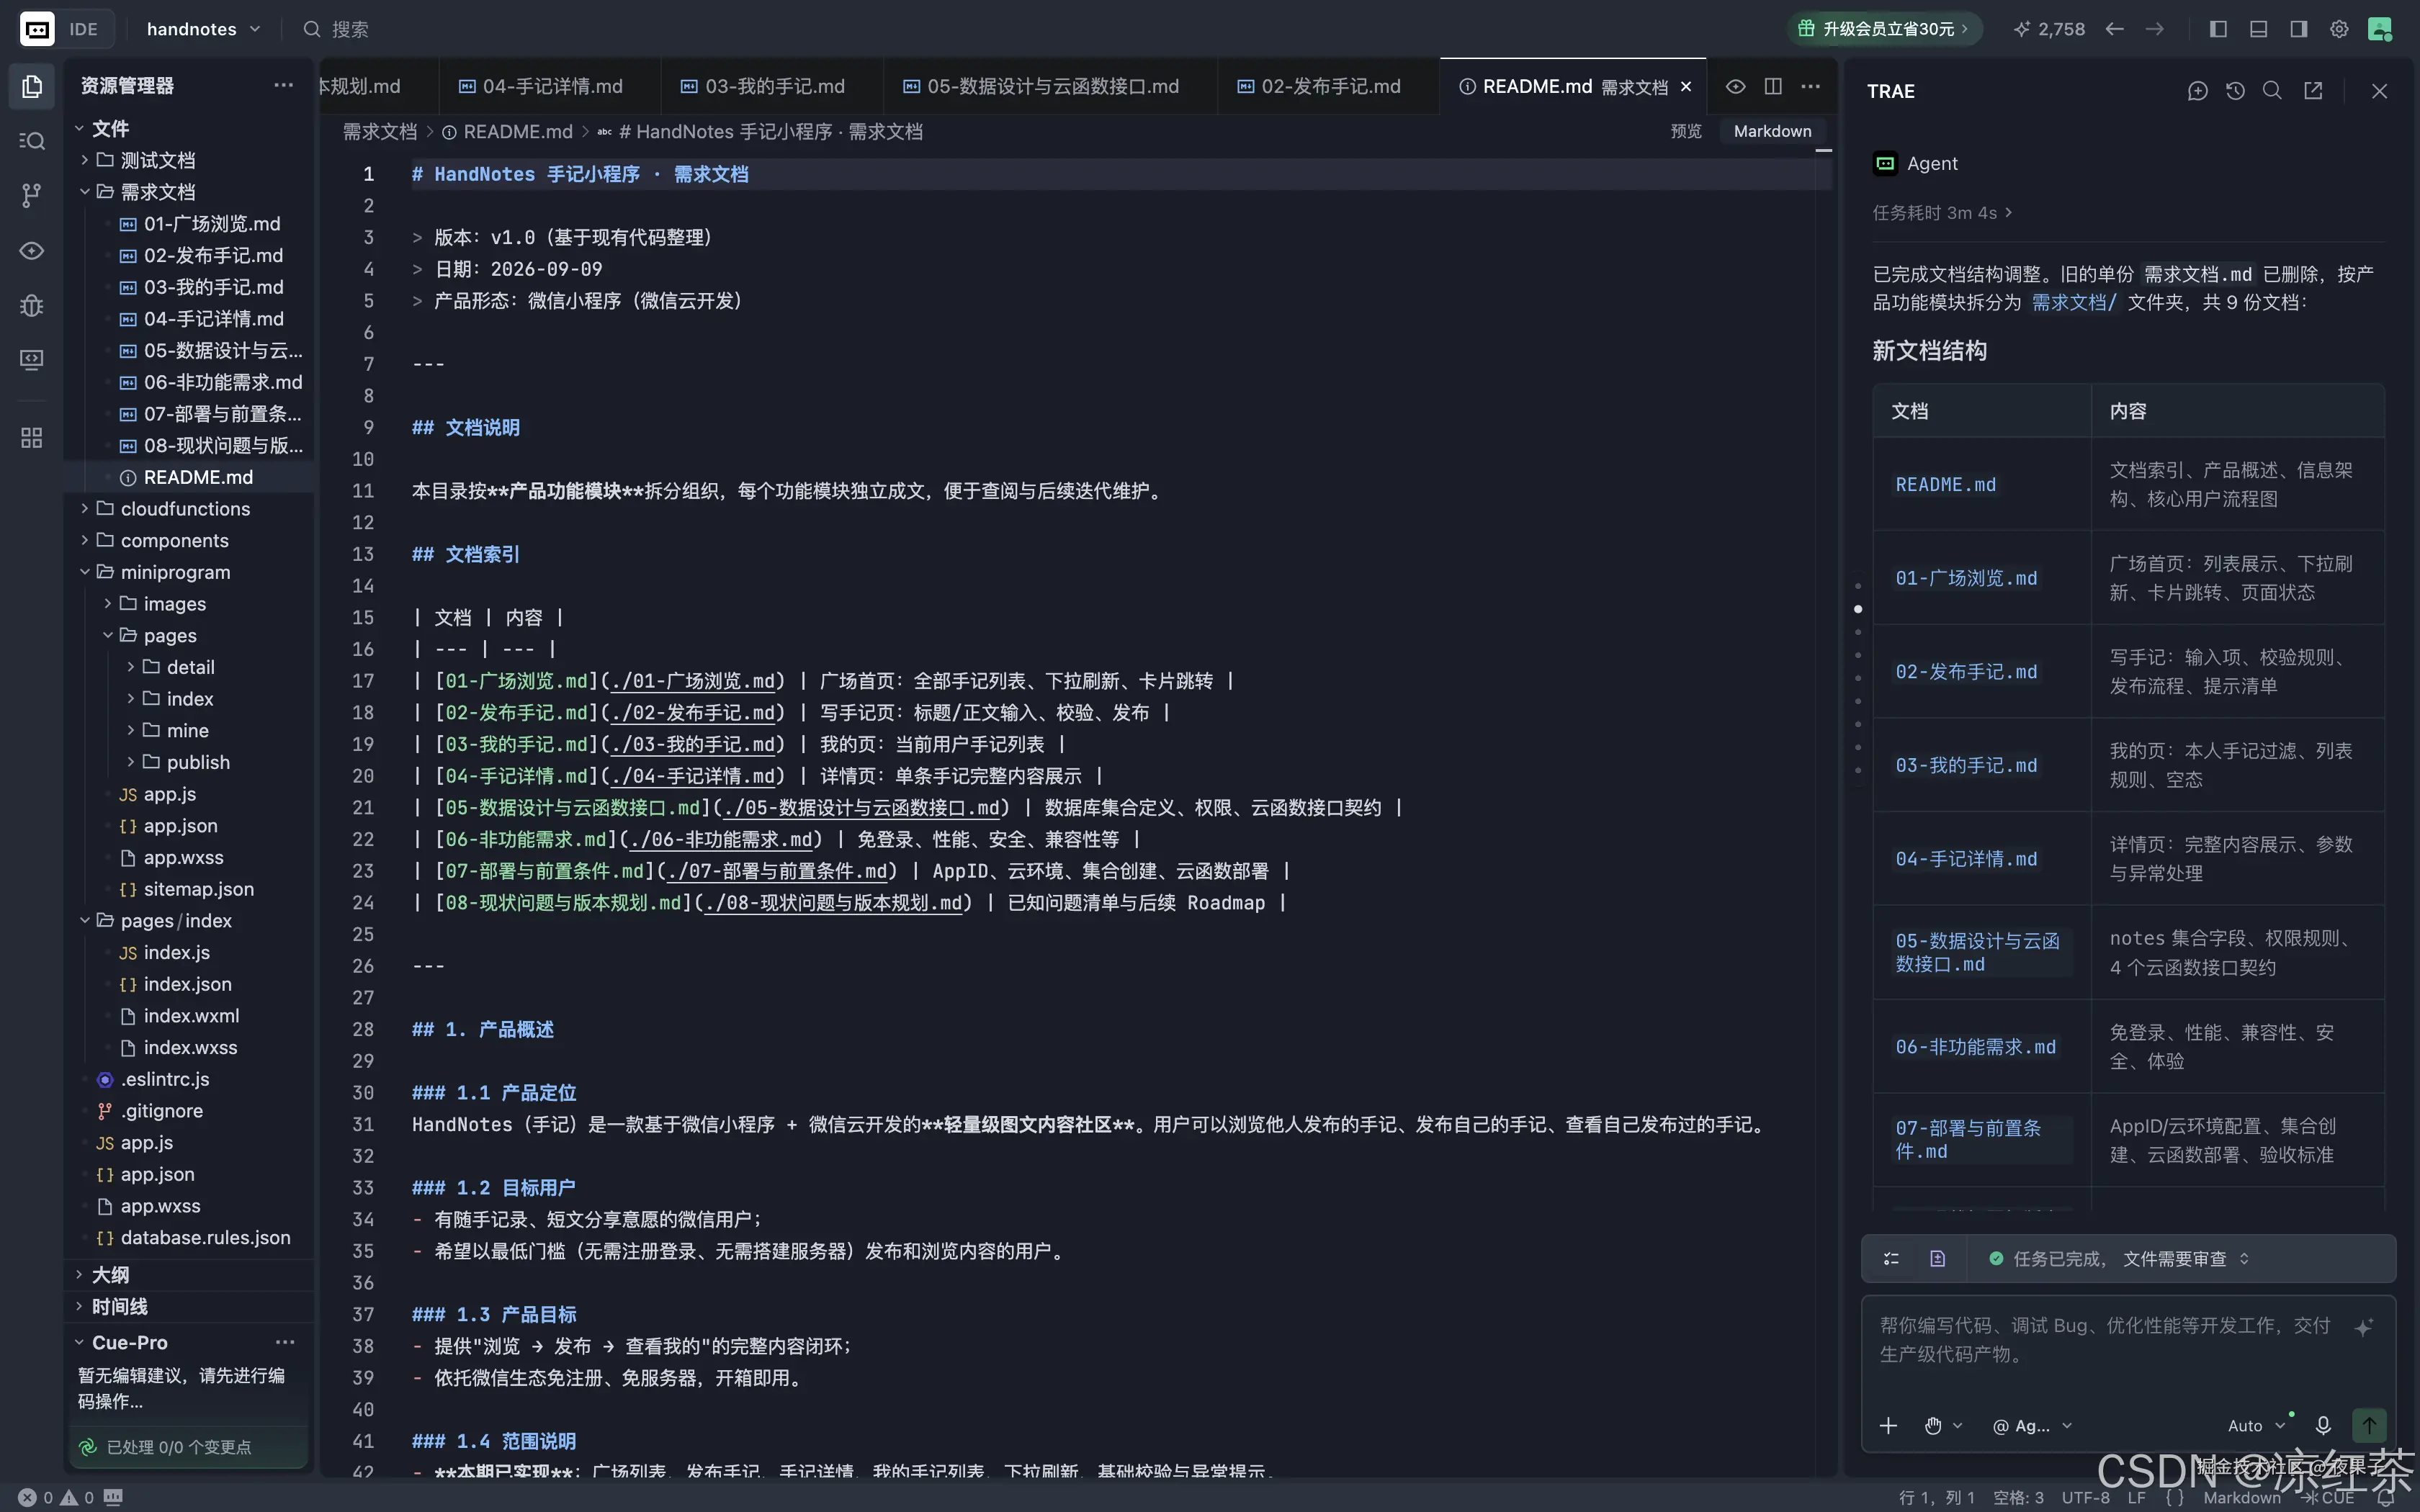Send message with the green arrow button
The width and height of the screenshot is (2420, 1512).
point(2369,1425)
